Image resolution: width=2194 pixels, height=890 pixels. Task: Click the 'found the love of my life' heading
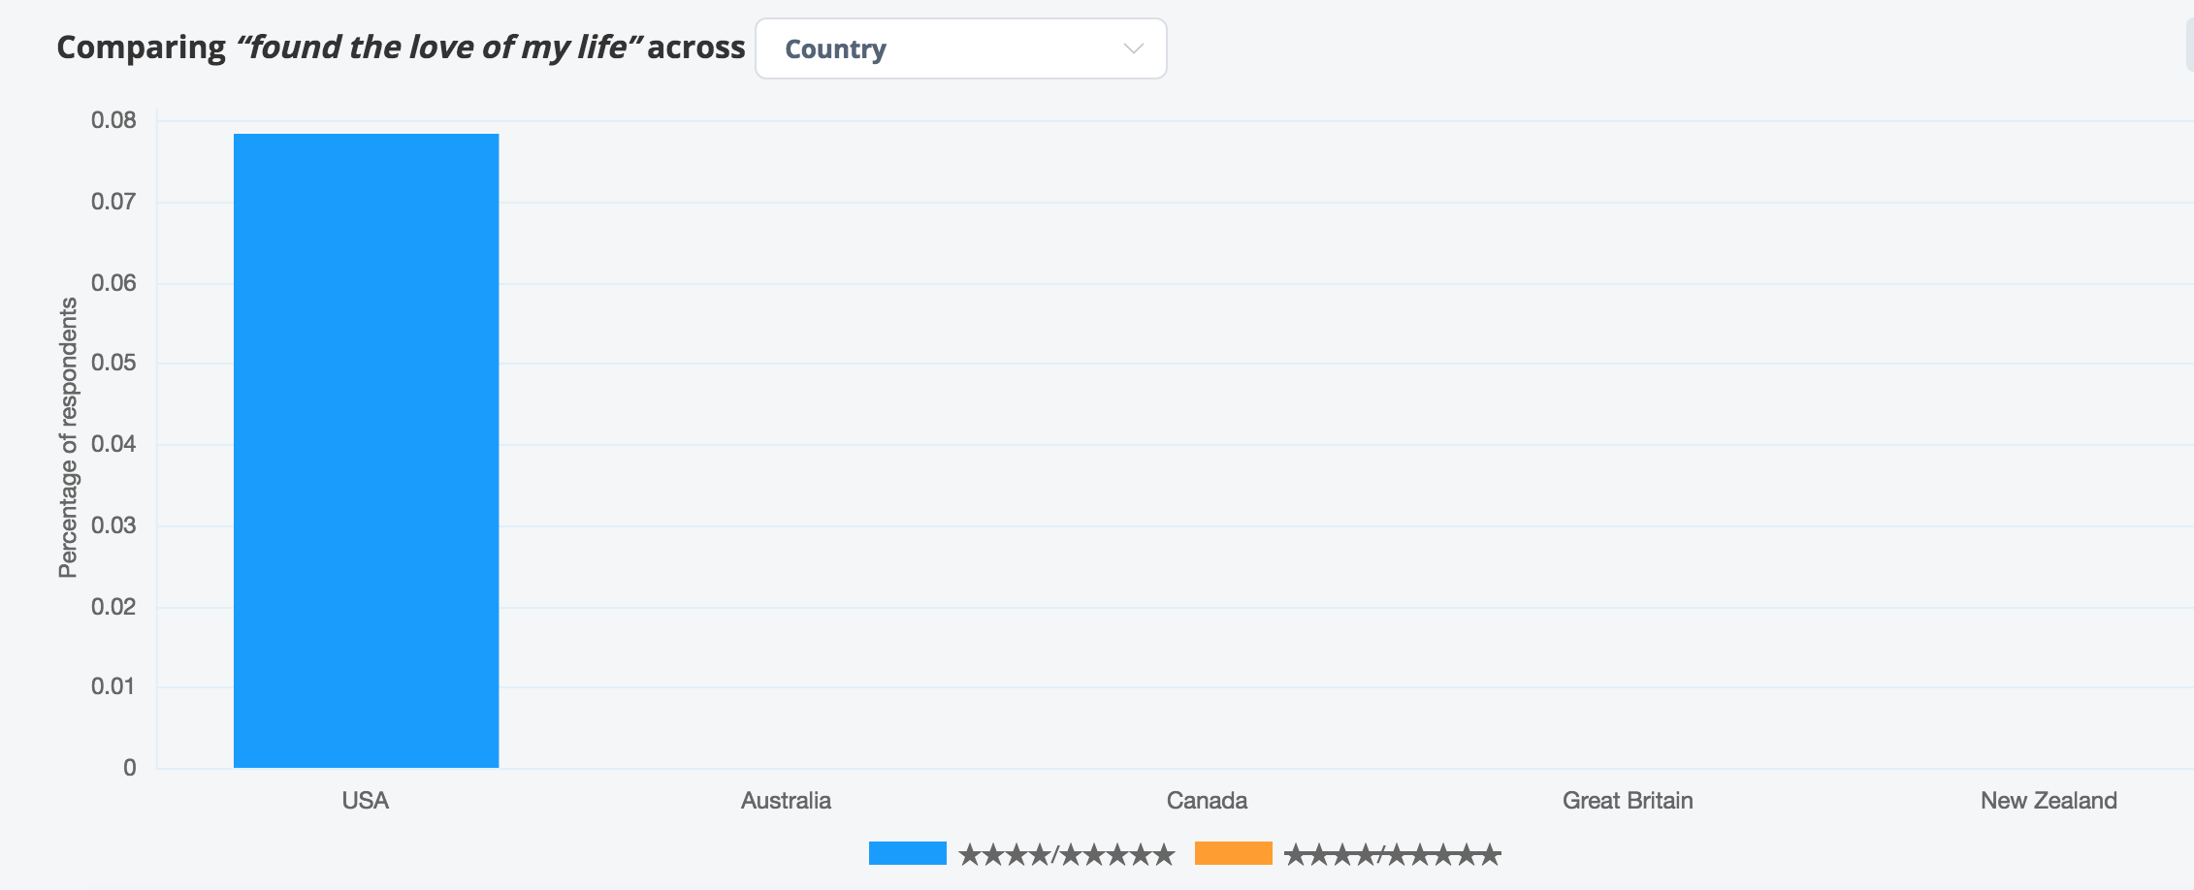pos(440,48)
